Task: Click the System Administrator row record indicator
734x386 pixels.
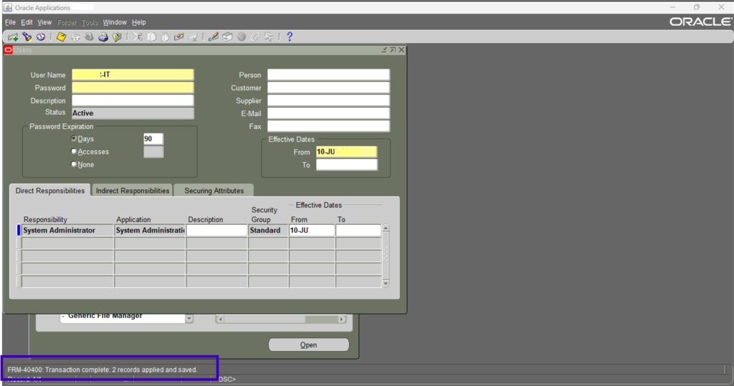Action: pyautogui.click(x=19, y=230)
